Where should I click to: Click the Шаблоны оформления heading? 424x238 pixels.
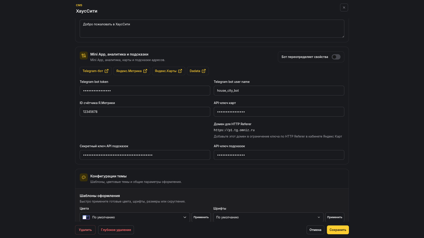[100, 196]
